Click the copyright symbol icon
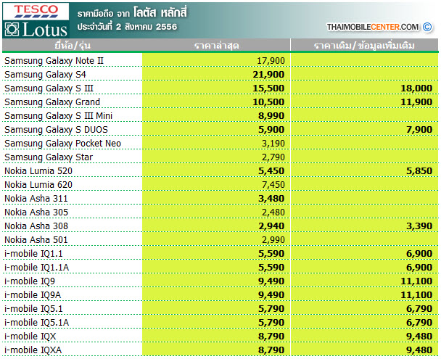Image resolution: width=441 pixels, height=359 pixels. (427, 27)
